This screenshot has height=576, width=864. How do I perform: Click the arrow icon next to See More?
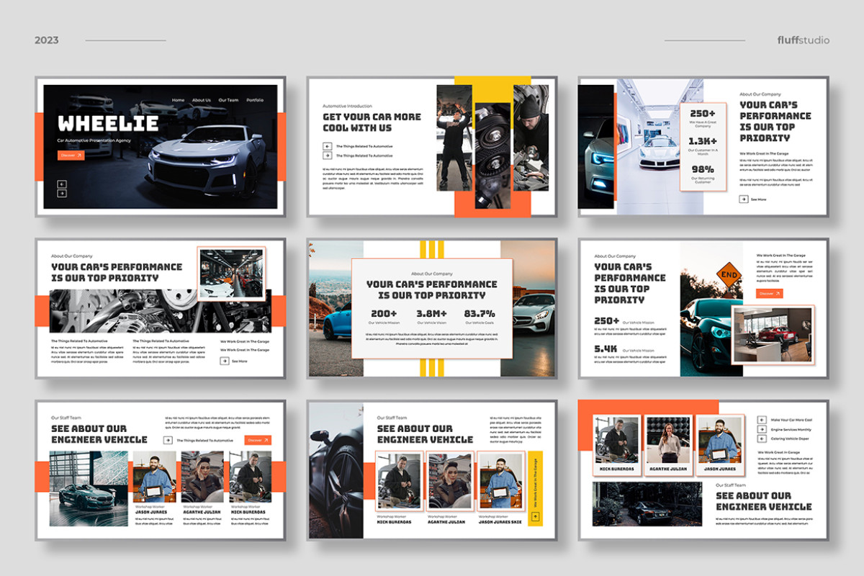pos(744,199)
